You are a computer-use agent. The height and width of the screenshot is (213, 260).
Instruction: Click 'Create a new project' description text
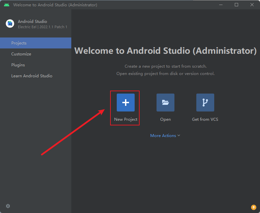166,66
